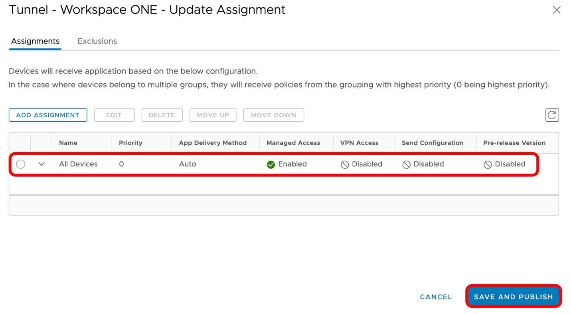The width and height of the screenshot is (571, 314).
Task: Select the All Devices radio button
Action: click(x=21, y=164)
